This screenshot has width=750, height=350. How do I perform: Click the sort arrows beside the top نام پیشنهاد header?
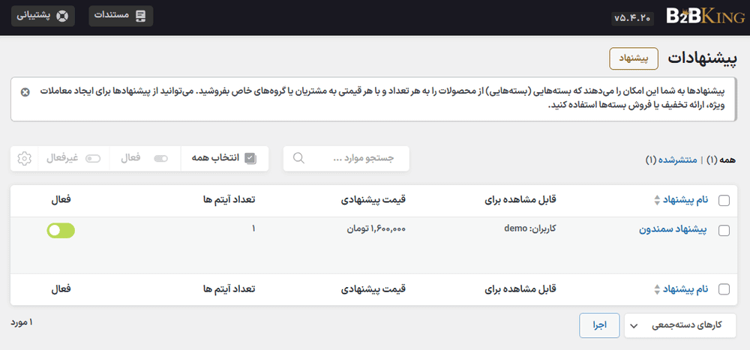coord(657,200)
